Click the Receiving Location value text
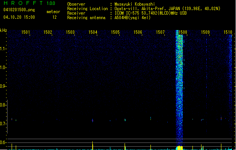The width and height of the screenshot is (236, 150). pos(167,9)
